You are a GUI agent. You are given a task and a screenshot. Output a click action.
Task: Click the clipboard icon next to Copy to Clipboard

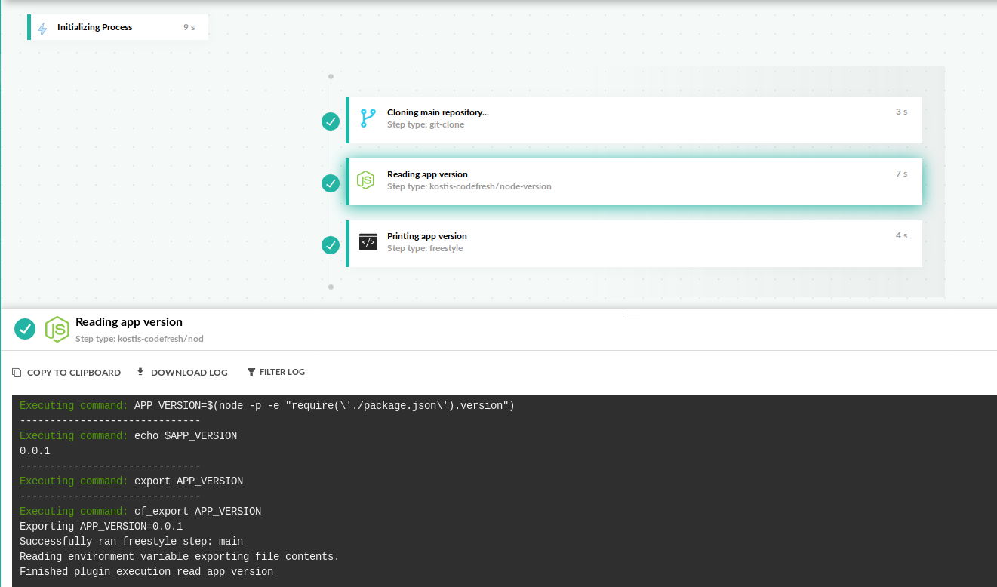(17, 373)
